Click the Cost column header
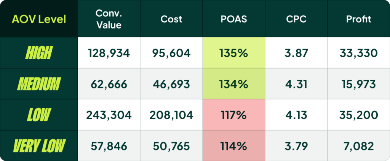 171,19
